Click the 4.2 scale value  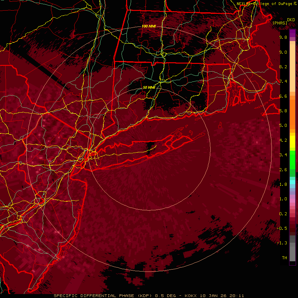point(283,140)
